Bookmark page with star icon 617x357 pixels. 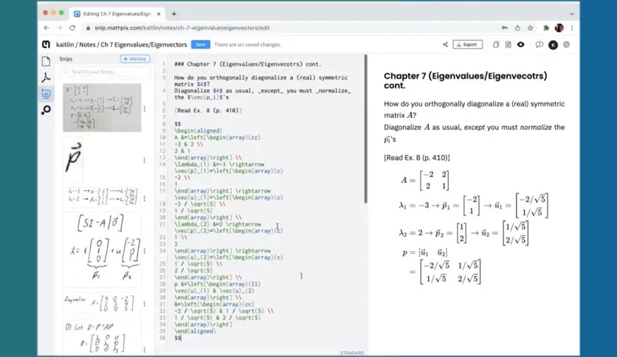(x=531, y=28)
